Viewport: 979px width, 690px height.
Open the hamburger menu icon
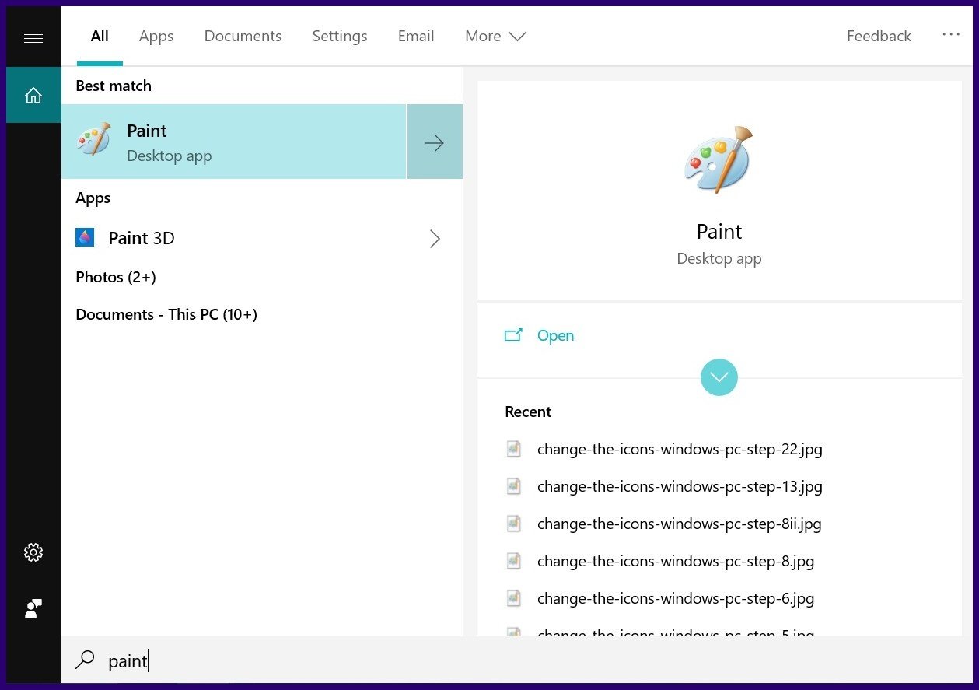pyautogui.click(x=33, y=38)
